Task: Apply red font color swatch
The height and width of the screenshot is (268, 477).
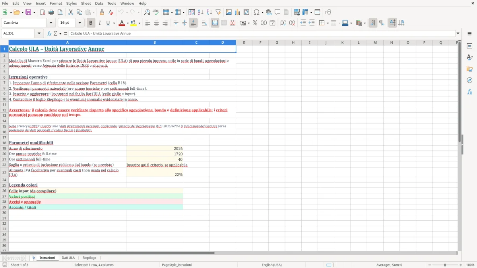Action: (122, 23)
